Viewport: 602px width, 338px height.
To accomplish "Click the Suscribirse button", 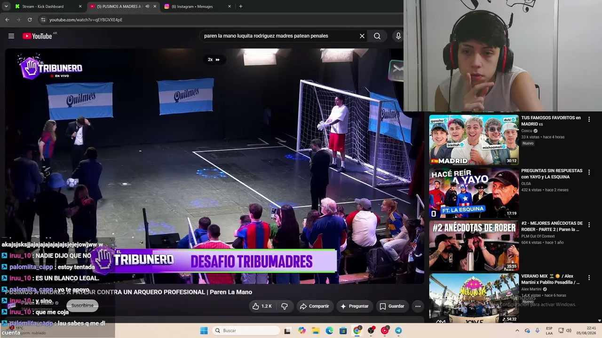I will pos(82,306).
